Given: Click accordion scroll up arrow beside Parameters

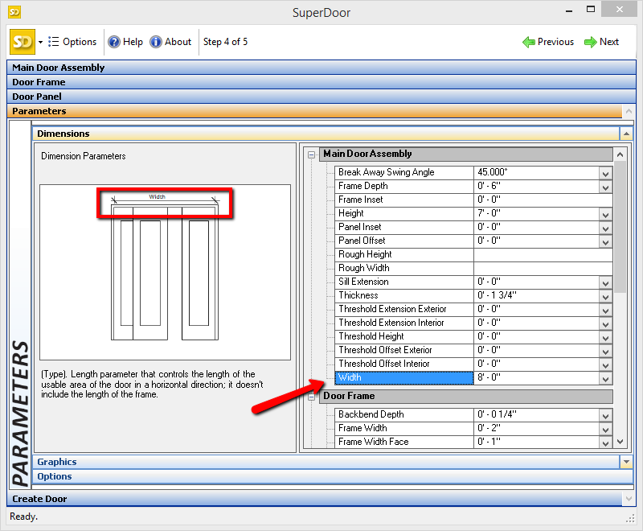Looking at the screenshot, I should pos(629,111).
